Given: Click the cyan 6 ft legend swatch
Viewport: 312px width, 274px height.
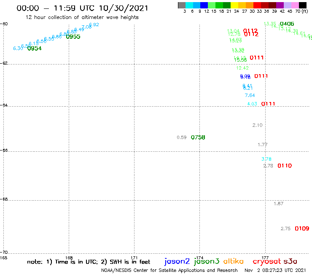Looking at the screenshot, I should click(x=189, y=5).
